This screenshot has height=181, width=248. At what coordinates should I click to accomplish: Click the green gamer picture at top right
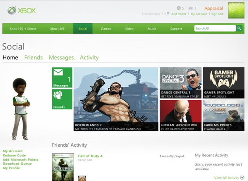(x=236, y=10)
